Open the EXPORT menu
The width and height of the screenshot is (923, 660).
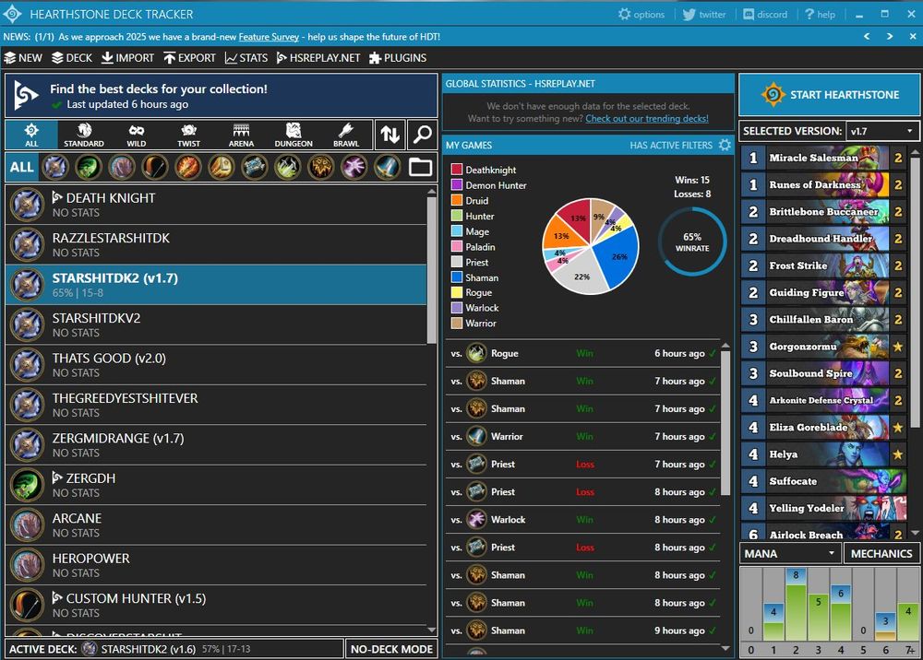189,57
